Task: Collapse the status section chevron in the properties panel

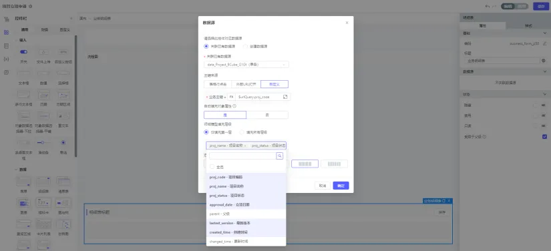Action: click(x=545, y=94)
